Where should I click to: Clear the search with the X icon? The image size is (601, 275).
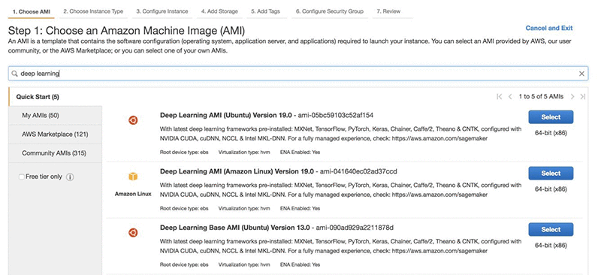coord(581,74)
